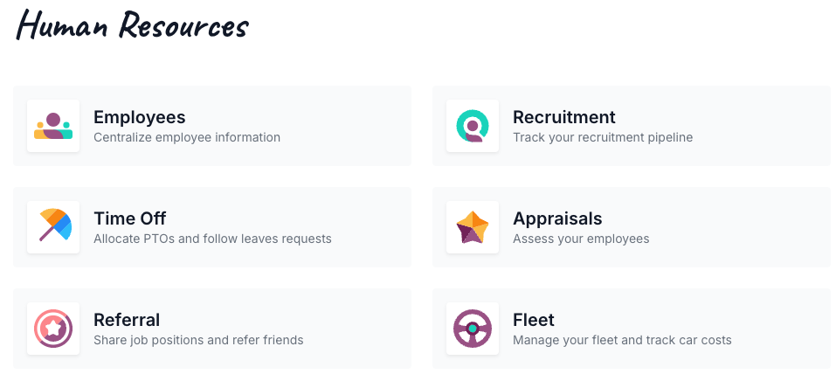Open the Employees app title link
The height and width of the screenshot is (374, 836).
point(140,117)
